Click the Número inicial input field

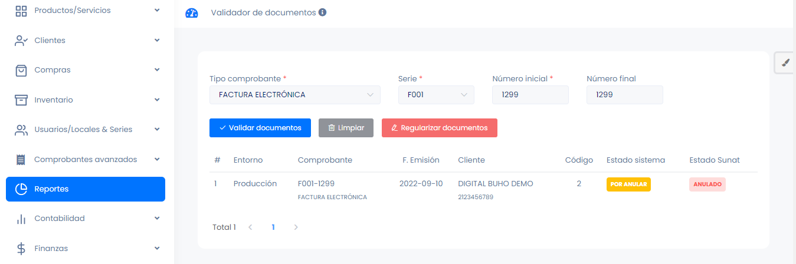[x=530, y=95]
